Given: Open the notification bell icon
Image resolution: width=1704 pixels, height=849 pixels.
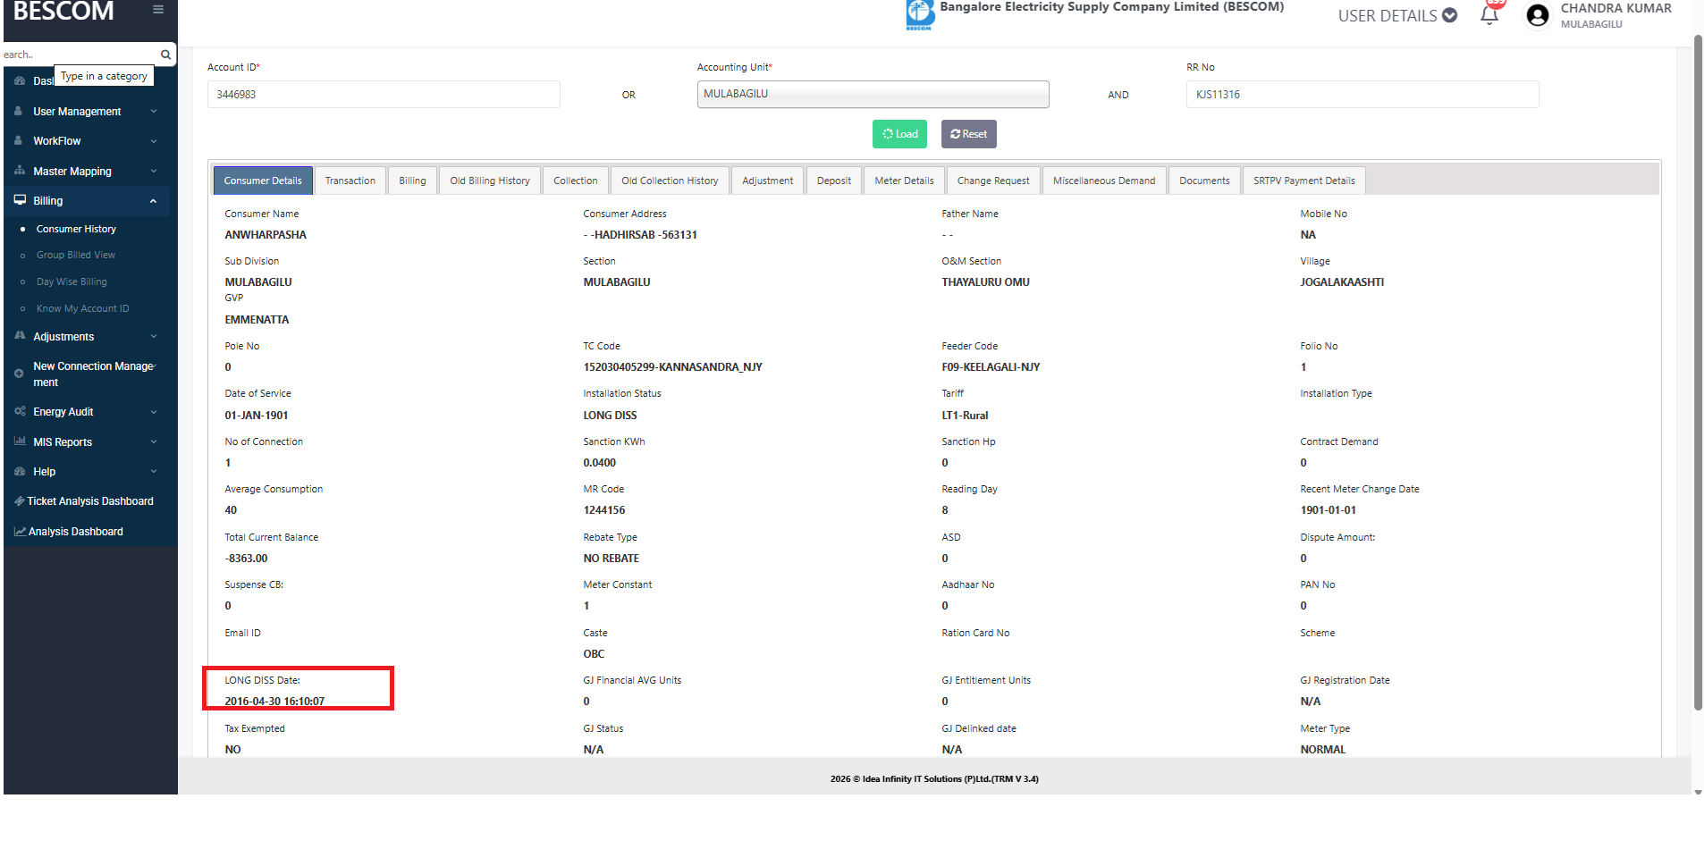Looking at the screenshot, I should point(1489,15).
